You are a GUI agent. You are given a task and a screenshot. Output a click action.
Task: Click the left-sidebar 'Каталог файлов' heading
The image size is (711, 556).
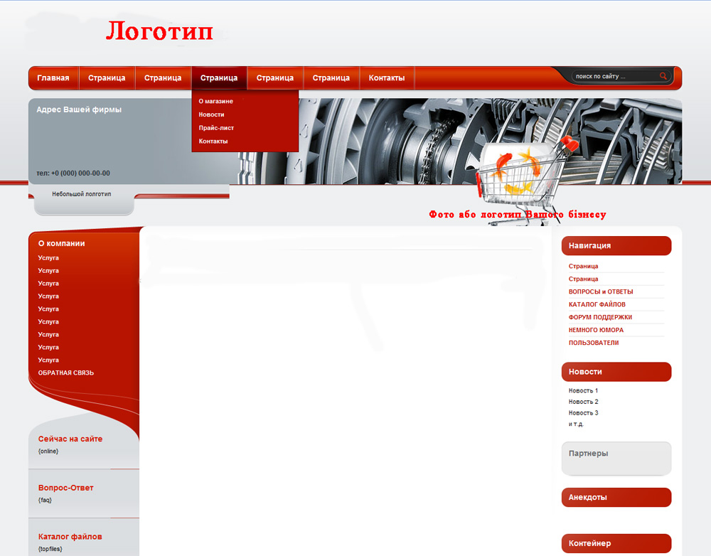70,537
